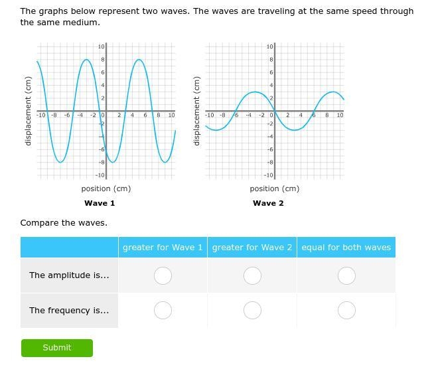Click the green Submit button
428x373 pixels.
point(57,348)
